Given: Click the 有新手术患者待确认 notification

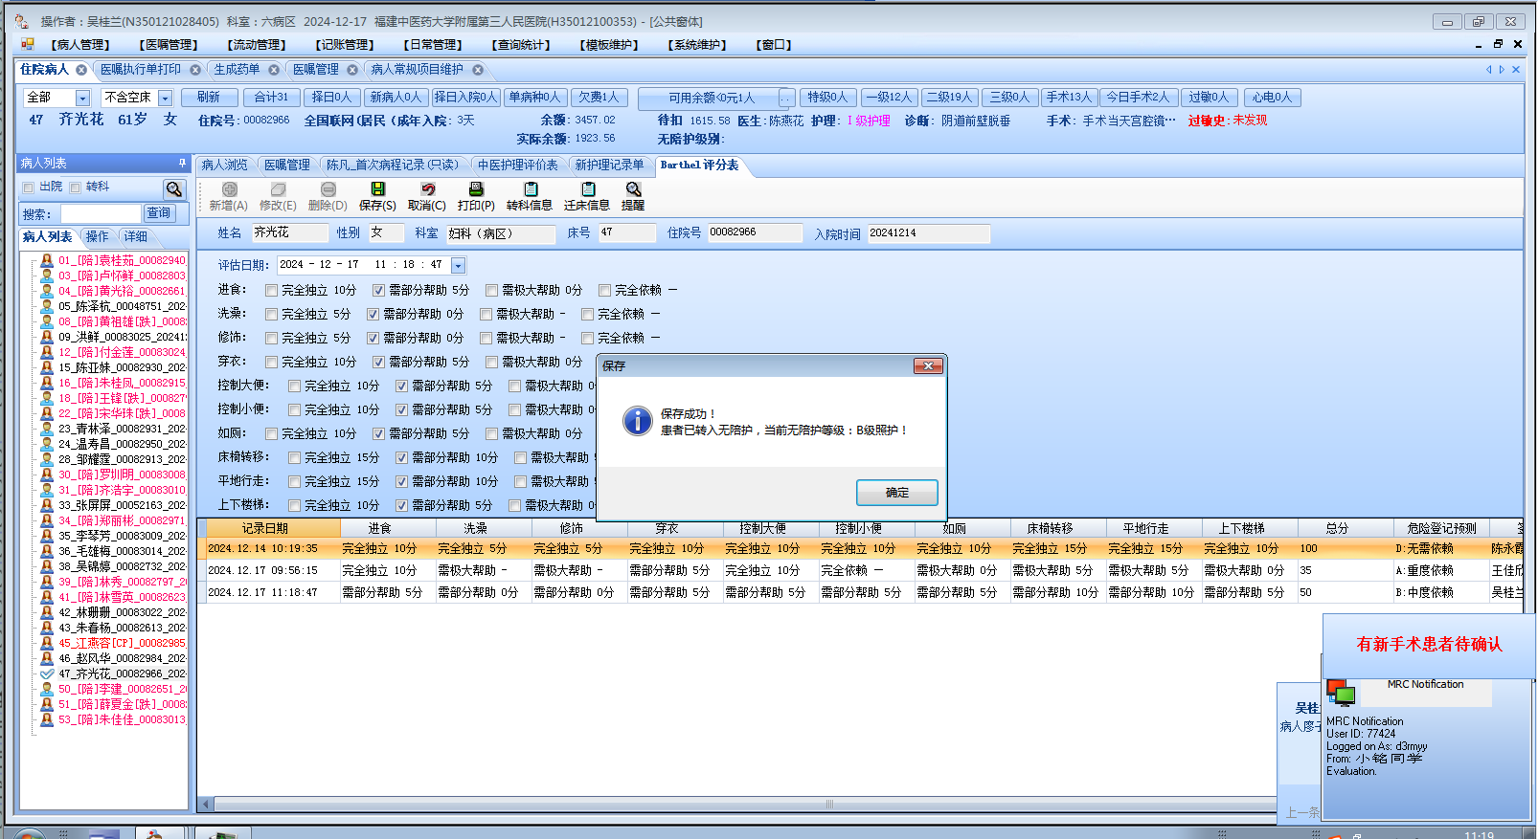Looking at the screenshot, I should (1429, 645).
